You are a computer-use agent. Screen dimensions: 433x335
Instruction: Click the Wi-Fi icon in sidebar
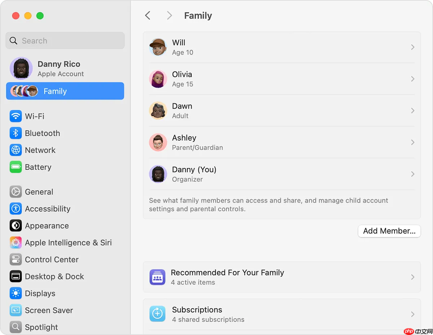(16, 116)
